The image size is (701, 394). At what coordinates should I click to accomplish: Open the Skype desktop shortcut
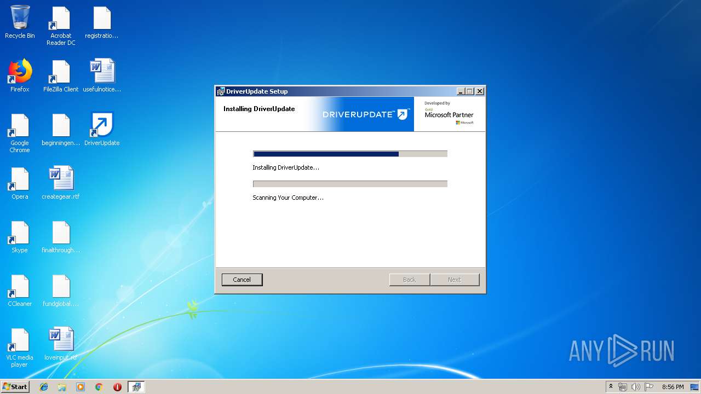pos(20,236)
